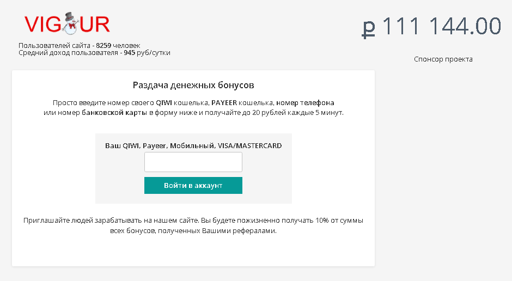Click the Приглашайте людей referral paragraph

[193, 221]
